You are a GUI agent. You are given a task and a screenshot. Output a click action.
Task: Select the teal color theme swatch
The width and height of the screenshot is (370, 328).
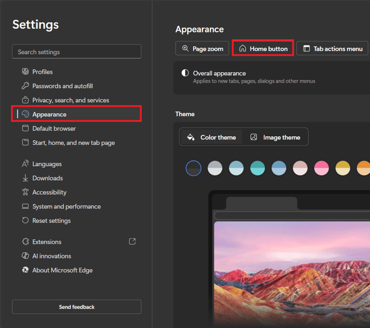pyautogui.click(x=257, y=168)
